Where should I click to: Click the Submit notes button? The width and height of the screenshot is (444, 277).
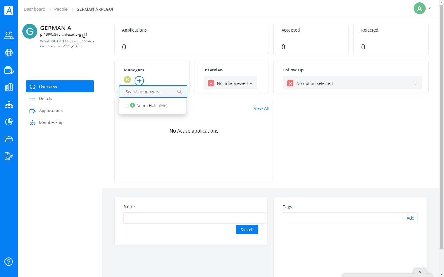(x=247, y=230)
